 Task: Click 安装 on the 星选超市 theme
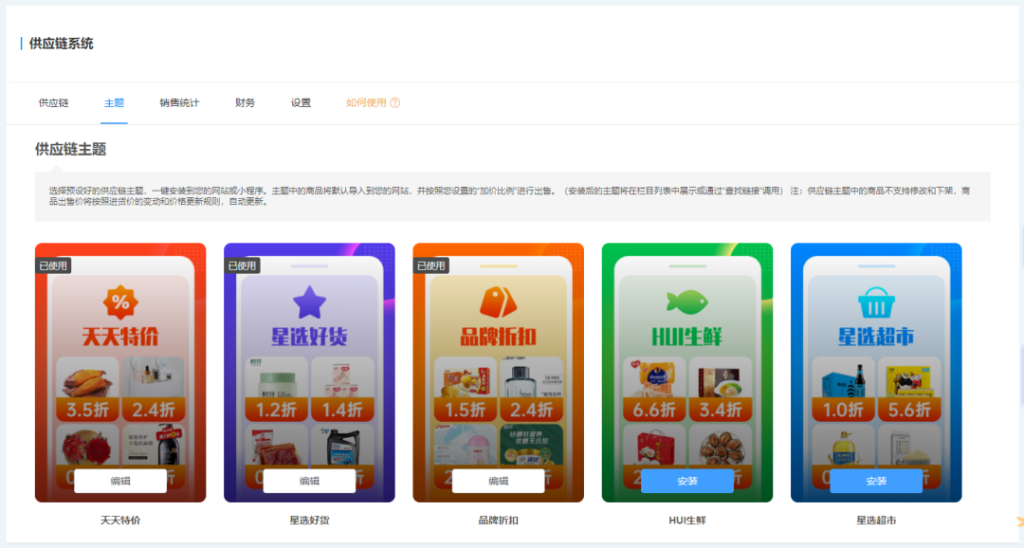coord(876,481)
